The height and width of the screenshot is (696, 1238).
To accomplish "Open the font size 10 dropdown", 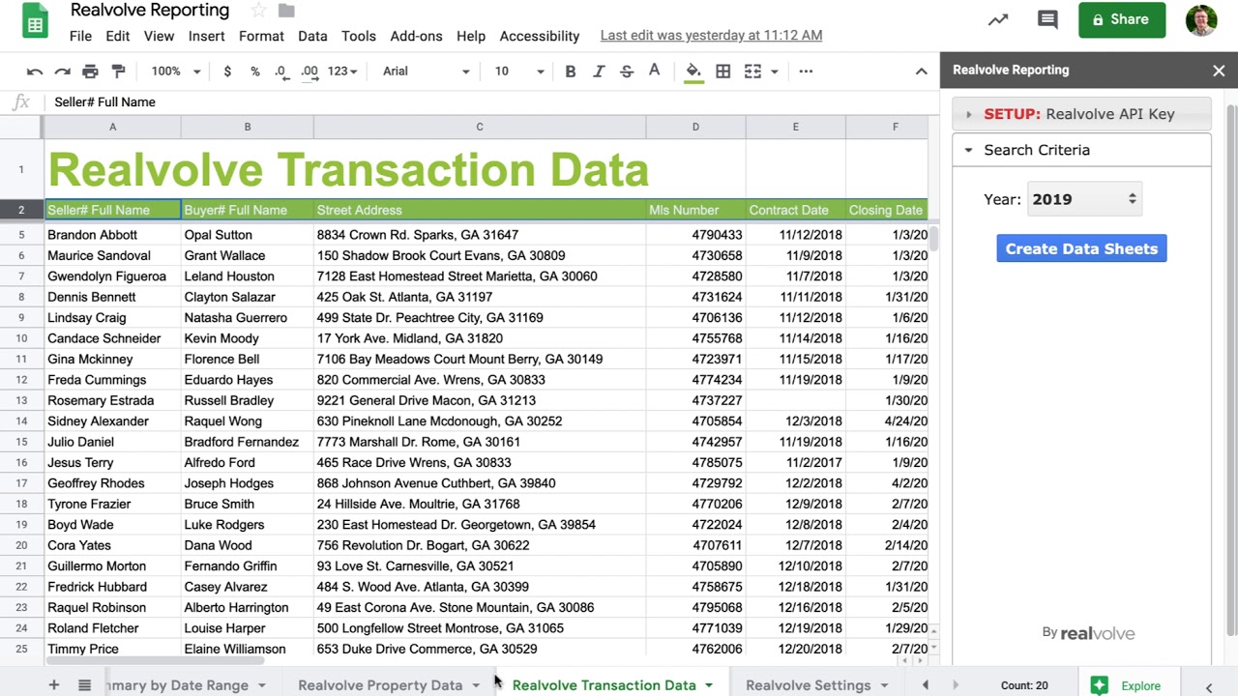I will click(519, 72).
